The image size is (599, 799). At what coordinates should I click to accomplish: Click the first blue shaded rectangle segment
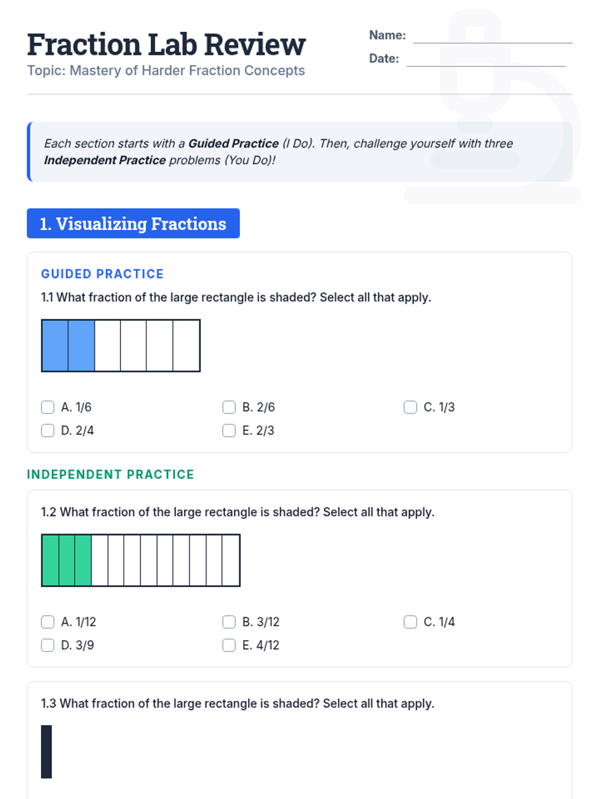tap(55, 346)
